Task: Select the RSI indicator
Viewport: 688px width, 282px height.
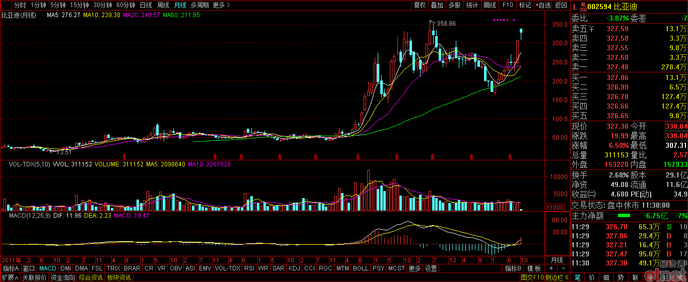Action: coord(249,268)
